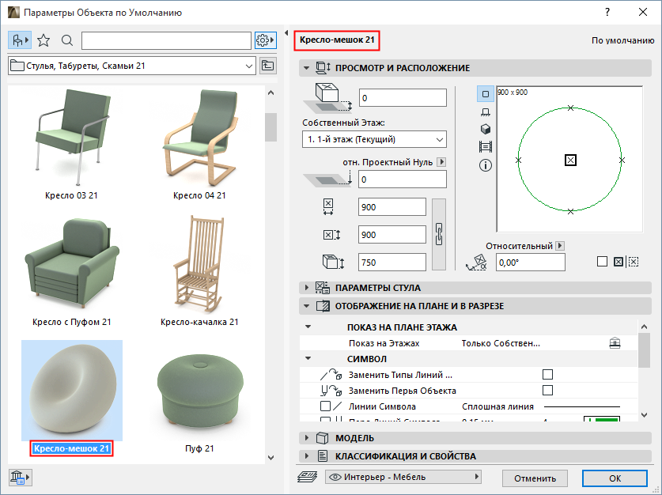Screen dimensions: 662x495
Task: Collapse the left library panel arrow
Action: click(286, 33)
